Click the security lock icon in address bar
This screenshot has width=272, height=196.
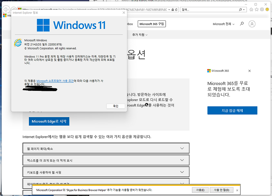pyautogui.click(x=173, y=10)
